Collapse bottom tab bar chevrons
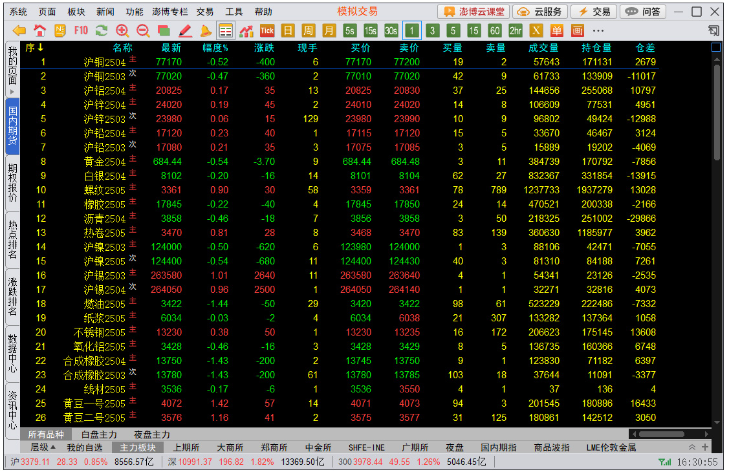The height and width of the screenshot is (472, 729). [692, 447]
